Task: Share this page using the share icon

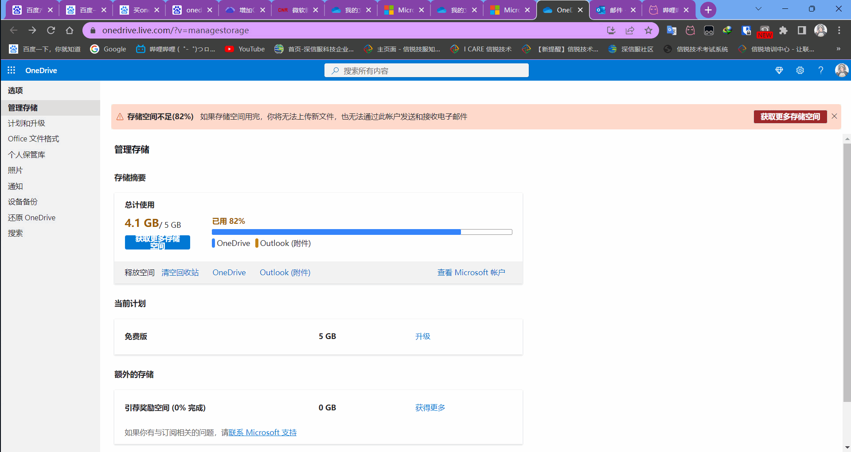Action: click(x=630, y=30)
